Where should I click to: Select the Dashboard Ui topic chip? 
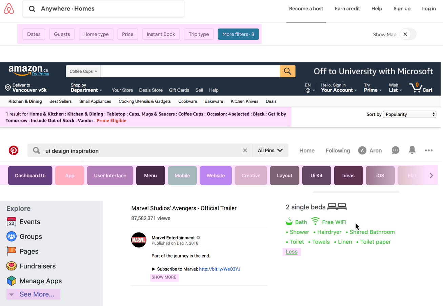[30, 176]
